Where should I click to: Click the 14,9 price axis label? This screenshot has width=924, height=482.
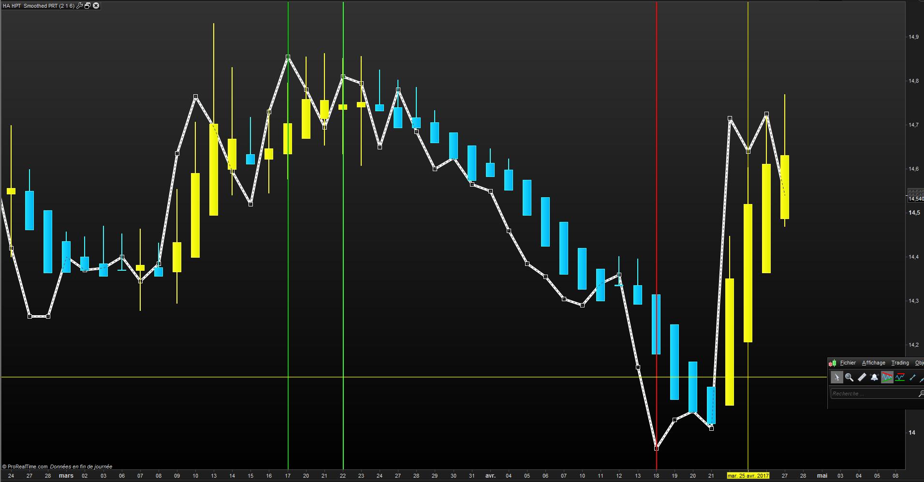[x=913, y=37]
